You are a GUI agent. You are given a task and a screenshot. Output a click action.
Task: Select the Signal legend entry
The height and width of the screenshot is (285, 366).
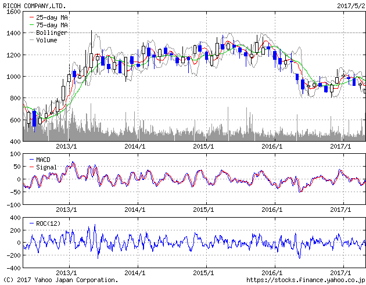pyautogui.click(x=46, y=167)
